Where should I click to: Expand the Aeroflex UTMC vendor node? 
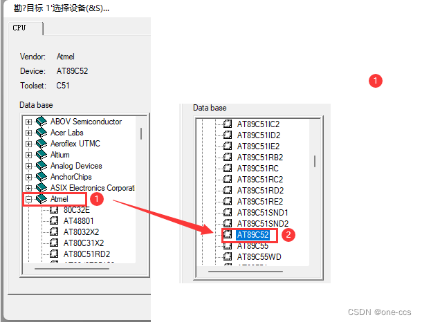pos(28,144)
